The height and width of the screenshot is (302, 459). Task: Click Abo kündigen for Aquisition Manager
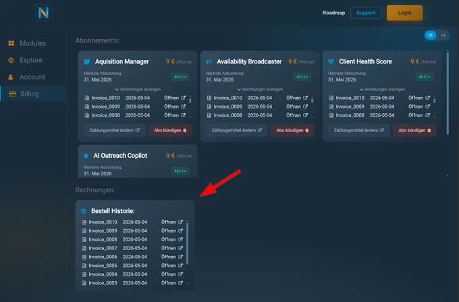point(170,130)
